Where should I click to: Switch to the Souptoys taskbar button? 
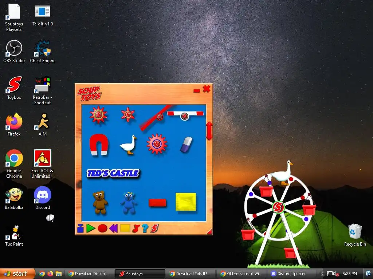[x=140, y=274]
